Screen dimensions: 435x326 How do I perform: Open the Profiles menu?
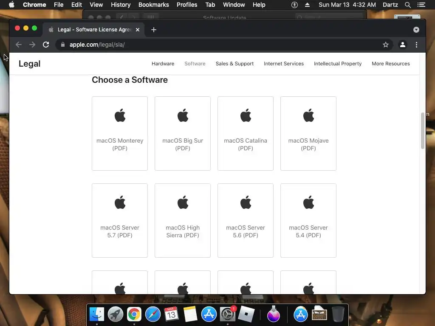click(x=187, y=5)
